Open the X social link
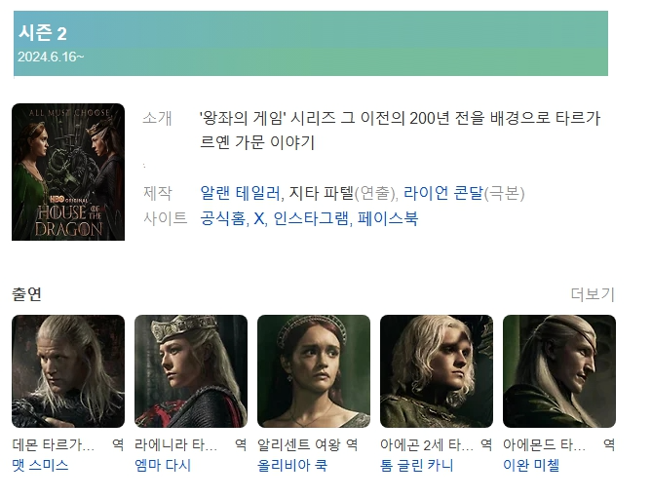 (258, 218)
